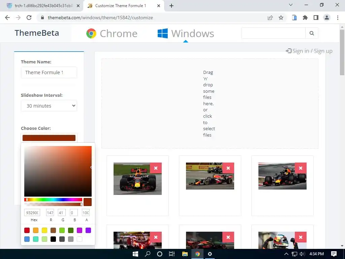Open the Chrome extensions puzzle icon
Image resolution: width=345 pixels, height=259 pixels.
305,18
